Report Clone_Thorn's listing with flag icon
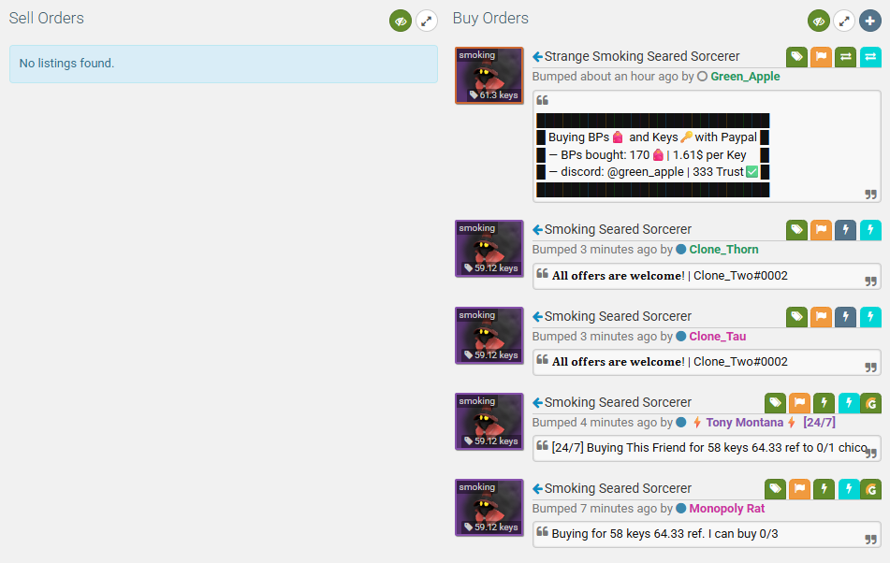Viewport: 890px width, 563px height. [822, 230]
